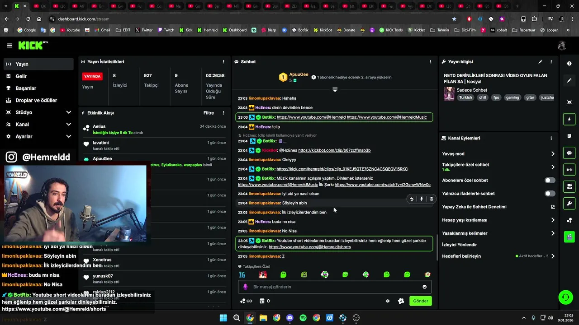Open the Filtre dropdown in Etkinlik Akışı
This screenshot has width=579, height=325.
209,113
